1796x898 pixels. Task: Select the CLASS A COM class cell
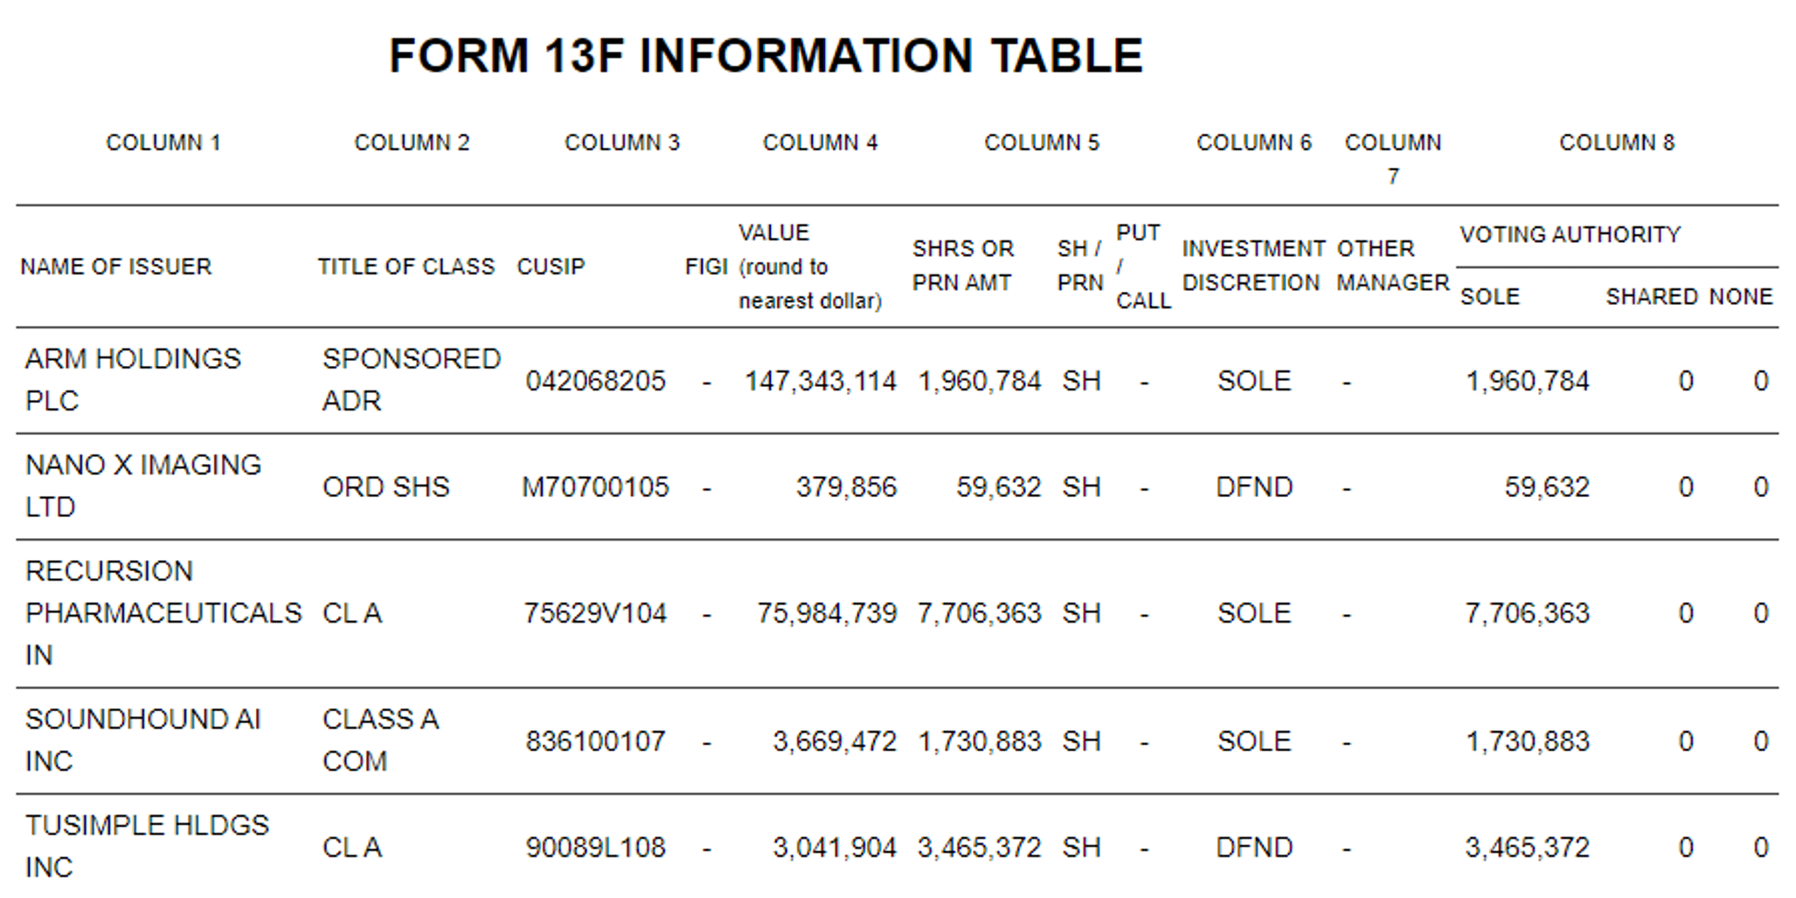381,740
